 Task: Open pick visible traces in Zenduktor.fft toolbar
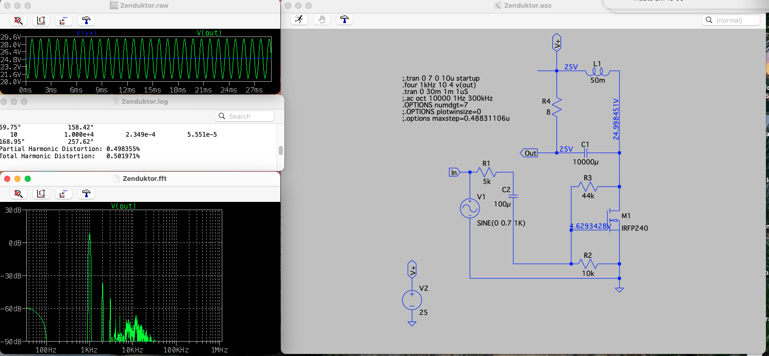[x=63, y=194]
